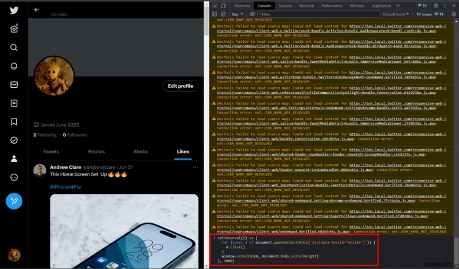Switch to the Application panel

(x=381, y=6)
